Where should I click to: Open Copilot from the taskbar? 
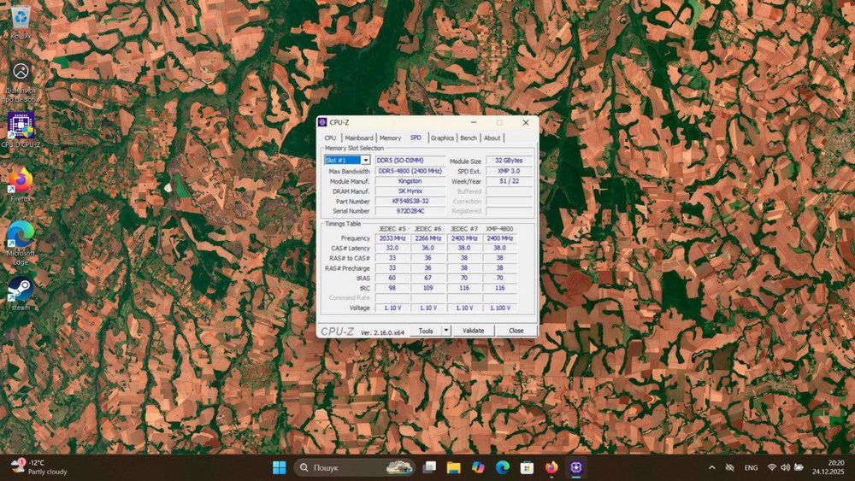478,467
